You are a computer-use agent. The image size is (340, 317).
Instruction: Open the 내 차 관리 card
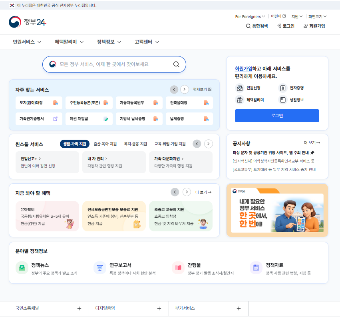[114, 162]
